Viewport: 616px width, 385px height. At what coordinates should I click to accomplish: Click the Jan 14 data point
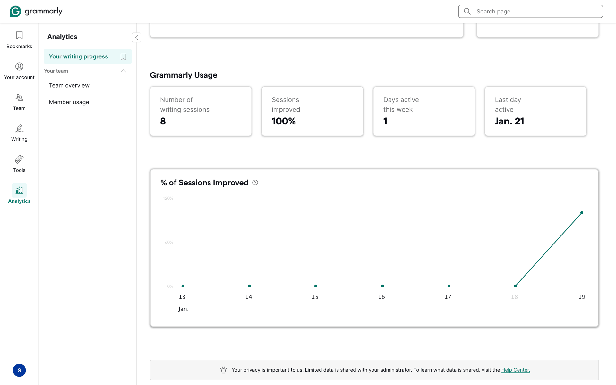[x=249, y=286]
